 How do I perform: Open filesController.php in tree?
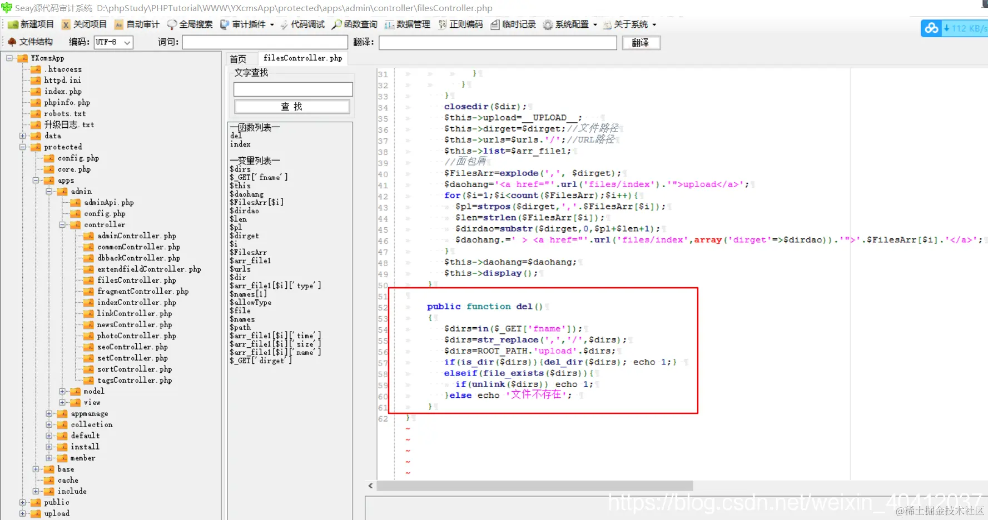tap(137, 280)
